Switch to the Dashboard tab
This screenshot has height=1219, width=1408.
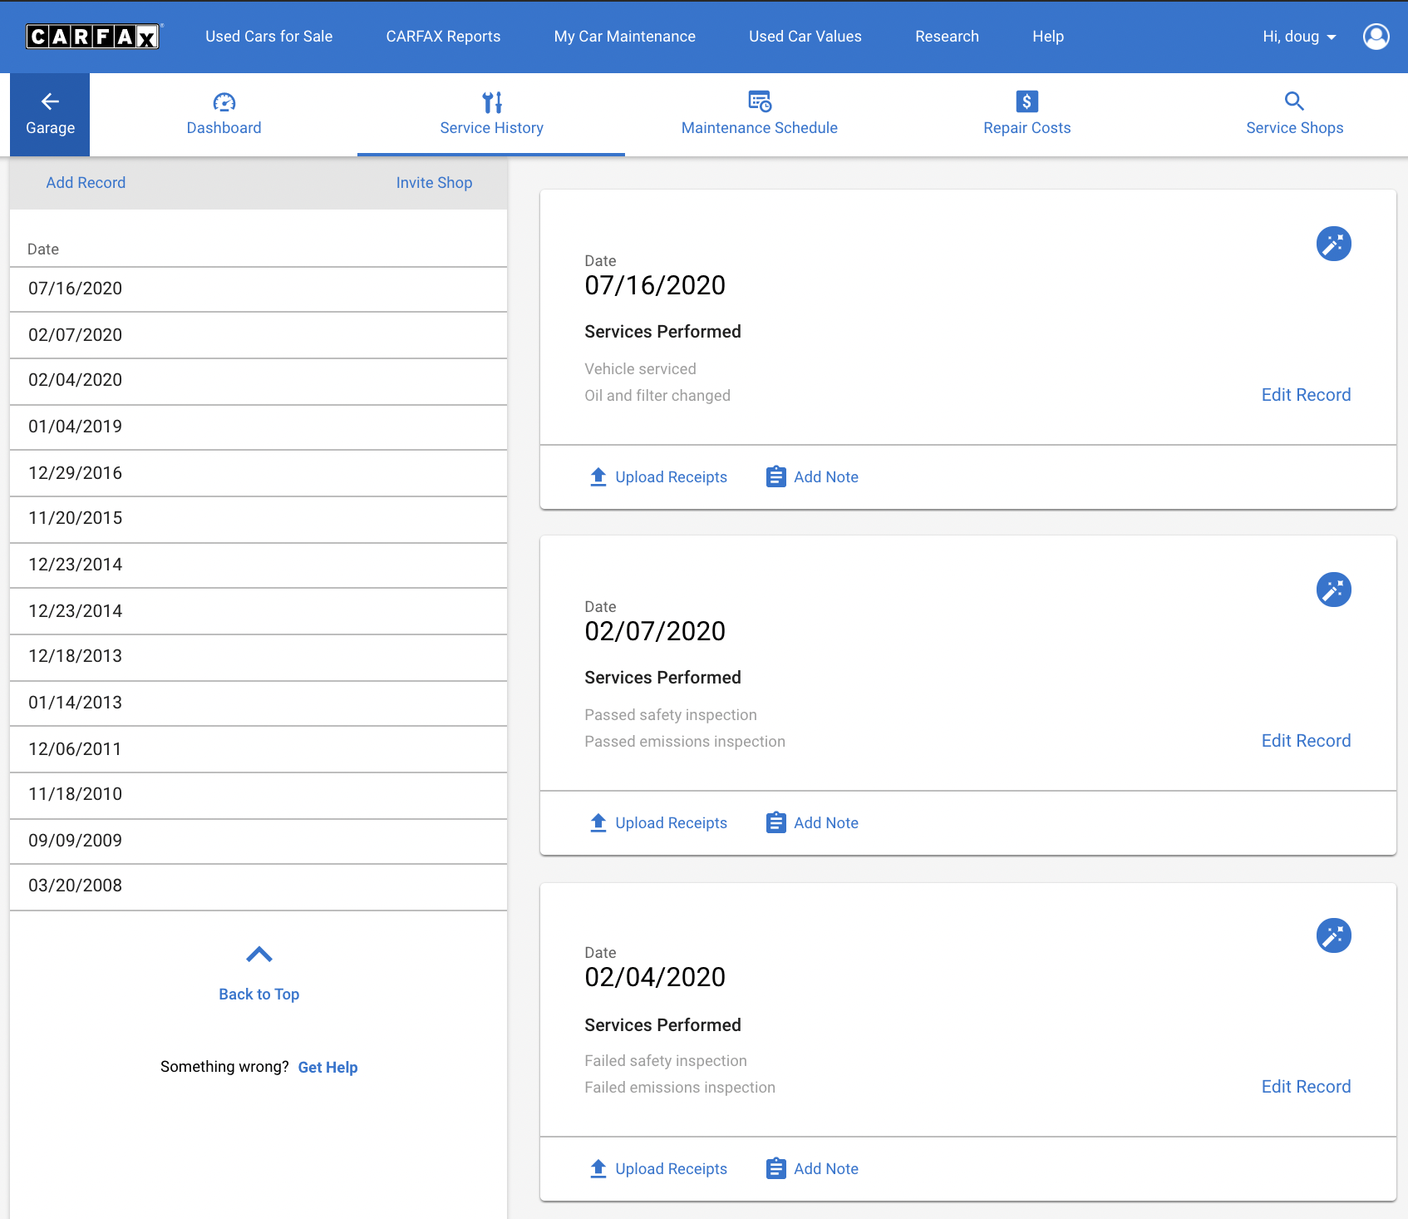[224, 115]
